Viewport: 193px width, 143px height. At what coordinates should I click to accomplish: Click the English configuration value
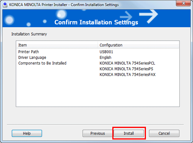point(105,58)
